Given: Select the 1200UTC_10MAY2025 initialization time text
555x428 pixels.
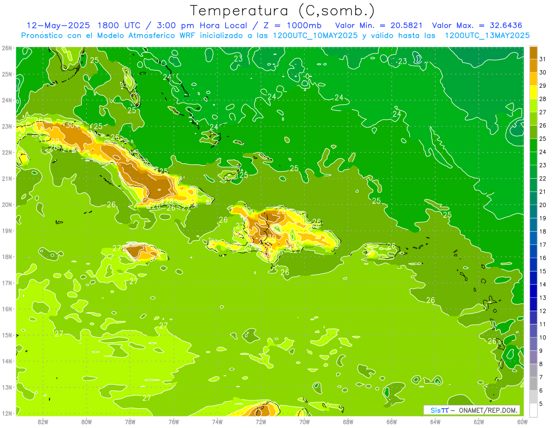Looking at the screenshot, I should [x=315, y=36].
